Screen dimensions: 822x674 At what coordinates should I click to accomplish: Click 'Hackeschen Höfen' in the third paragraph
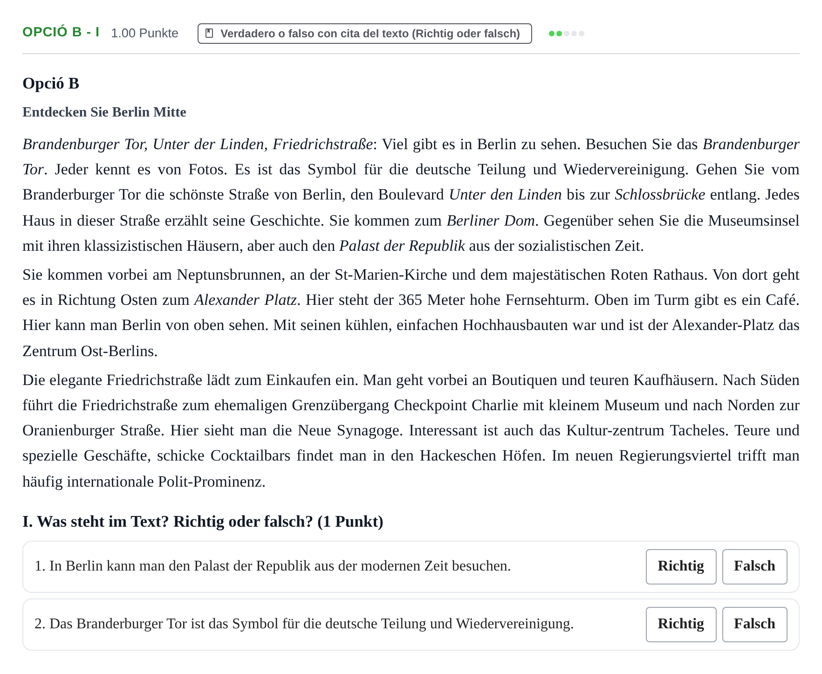coord(481,455)
